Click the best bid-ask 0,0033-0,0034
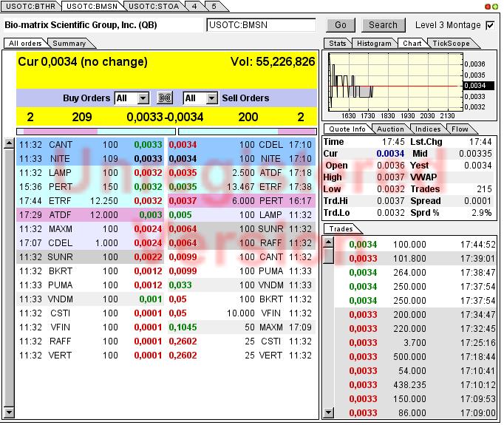 click(165, 117)
